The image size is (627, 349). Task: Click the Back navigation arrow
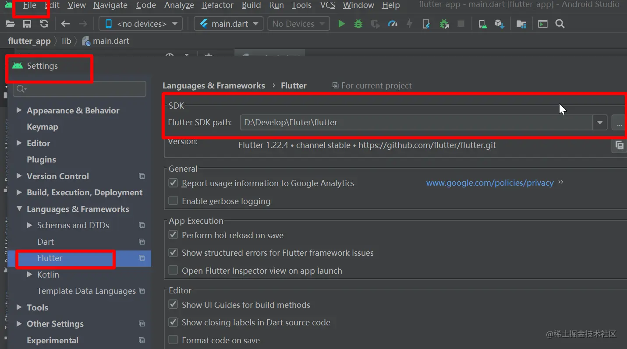pos(65,24)
